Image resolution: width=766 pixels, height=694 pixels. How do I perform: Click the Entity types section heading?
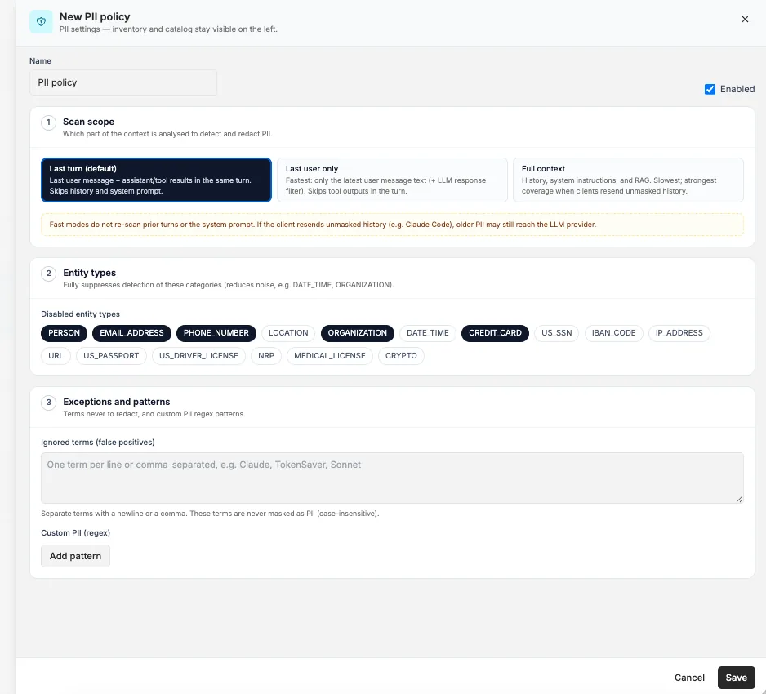[x=89, y=273]
